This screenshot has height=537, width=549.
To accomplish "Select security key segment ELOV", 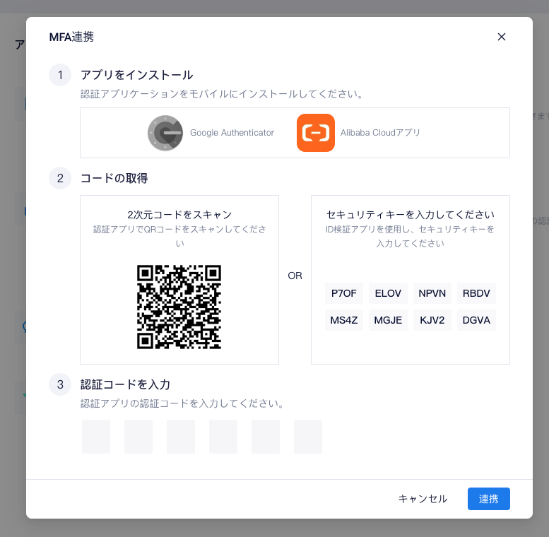I will coord(388,293).
